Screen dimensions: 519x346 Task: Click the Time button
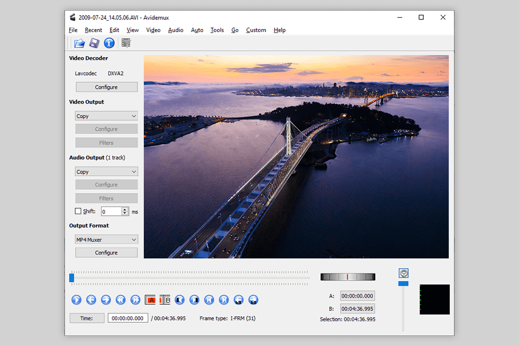click(x=86, y=318)
